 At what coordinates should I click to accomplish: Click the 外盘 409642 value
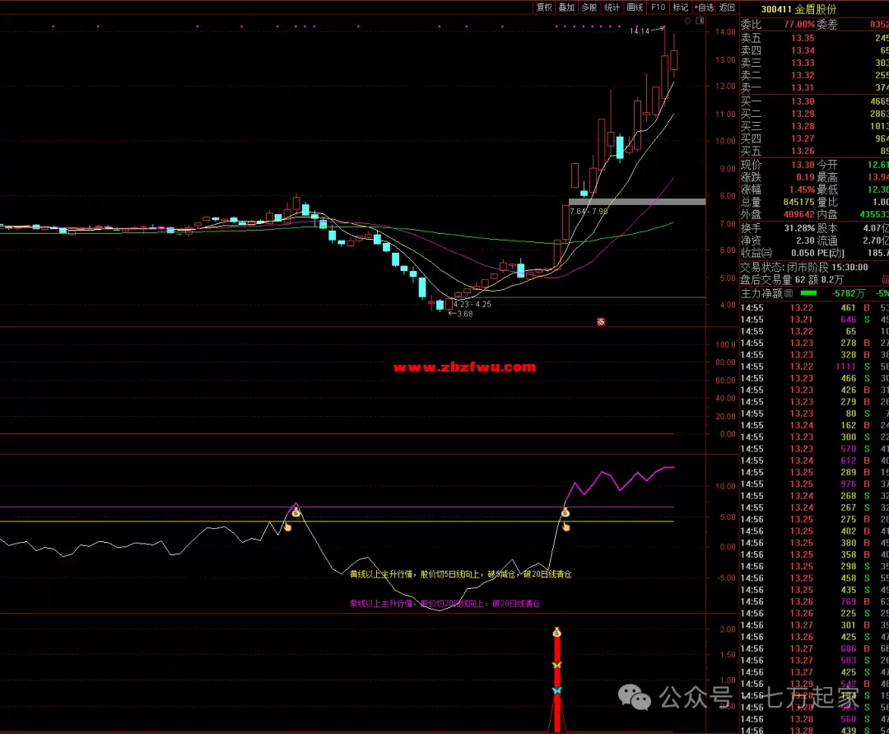[798, 214]
